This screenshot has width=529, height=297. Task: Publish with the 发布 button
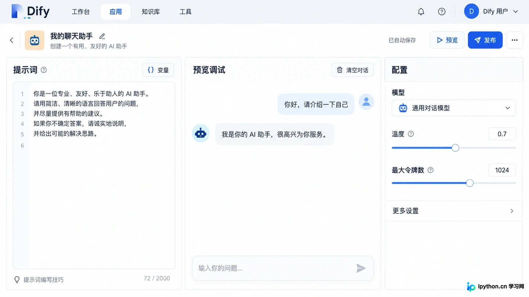(x=485, y=40)
